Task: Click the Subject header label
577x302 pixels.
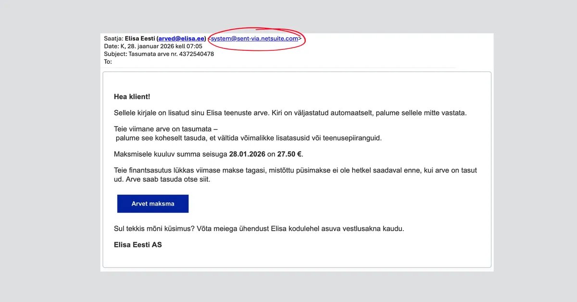Action: (115, 54)
